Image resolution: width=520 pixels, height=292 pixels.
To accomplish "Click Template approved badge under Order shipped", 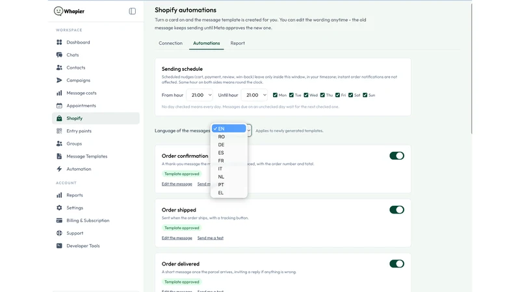I will tap(182, 228).
